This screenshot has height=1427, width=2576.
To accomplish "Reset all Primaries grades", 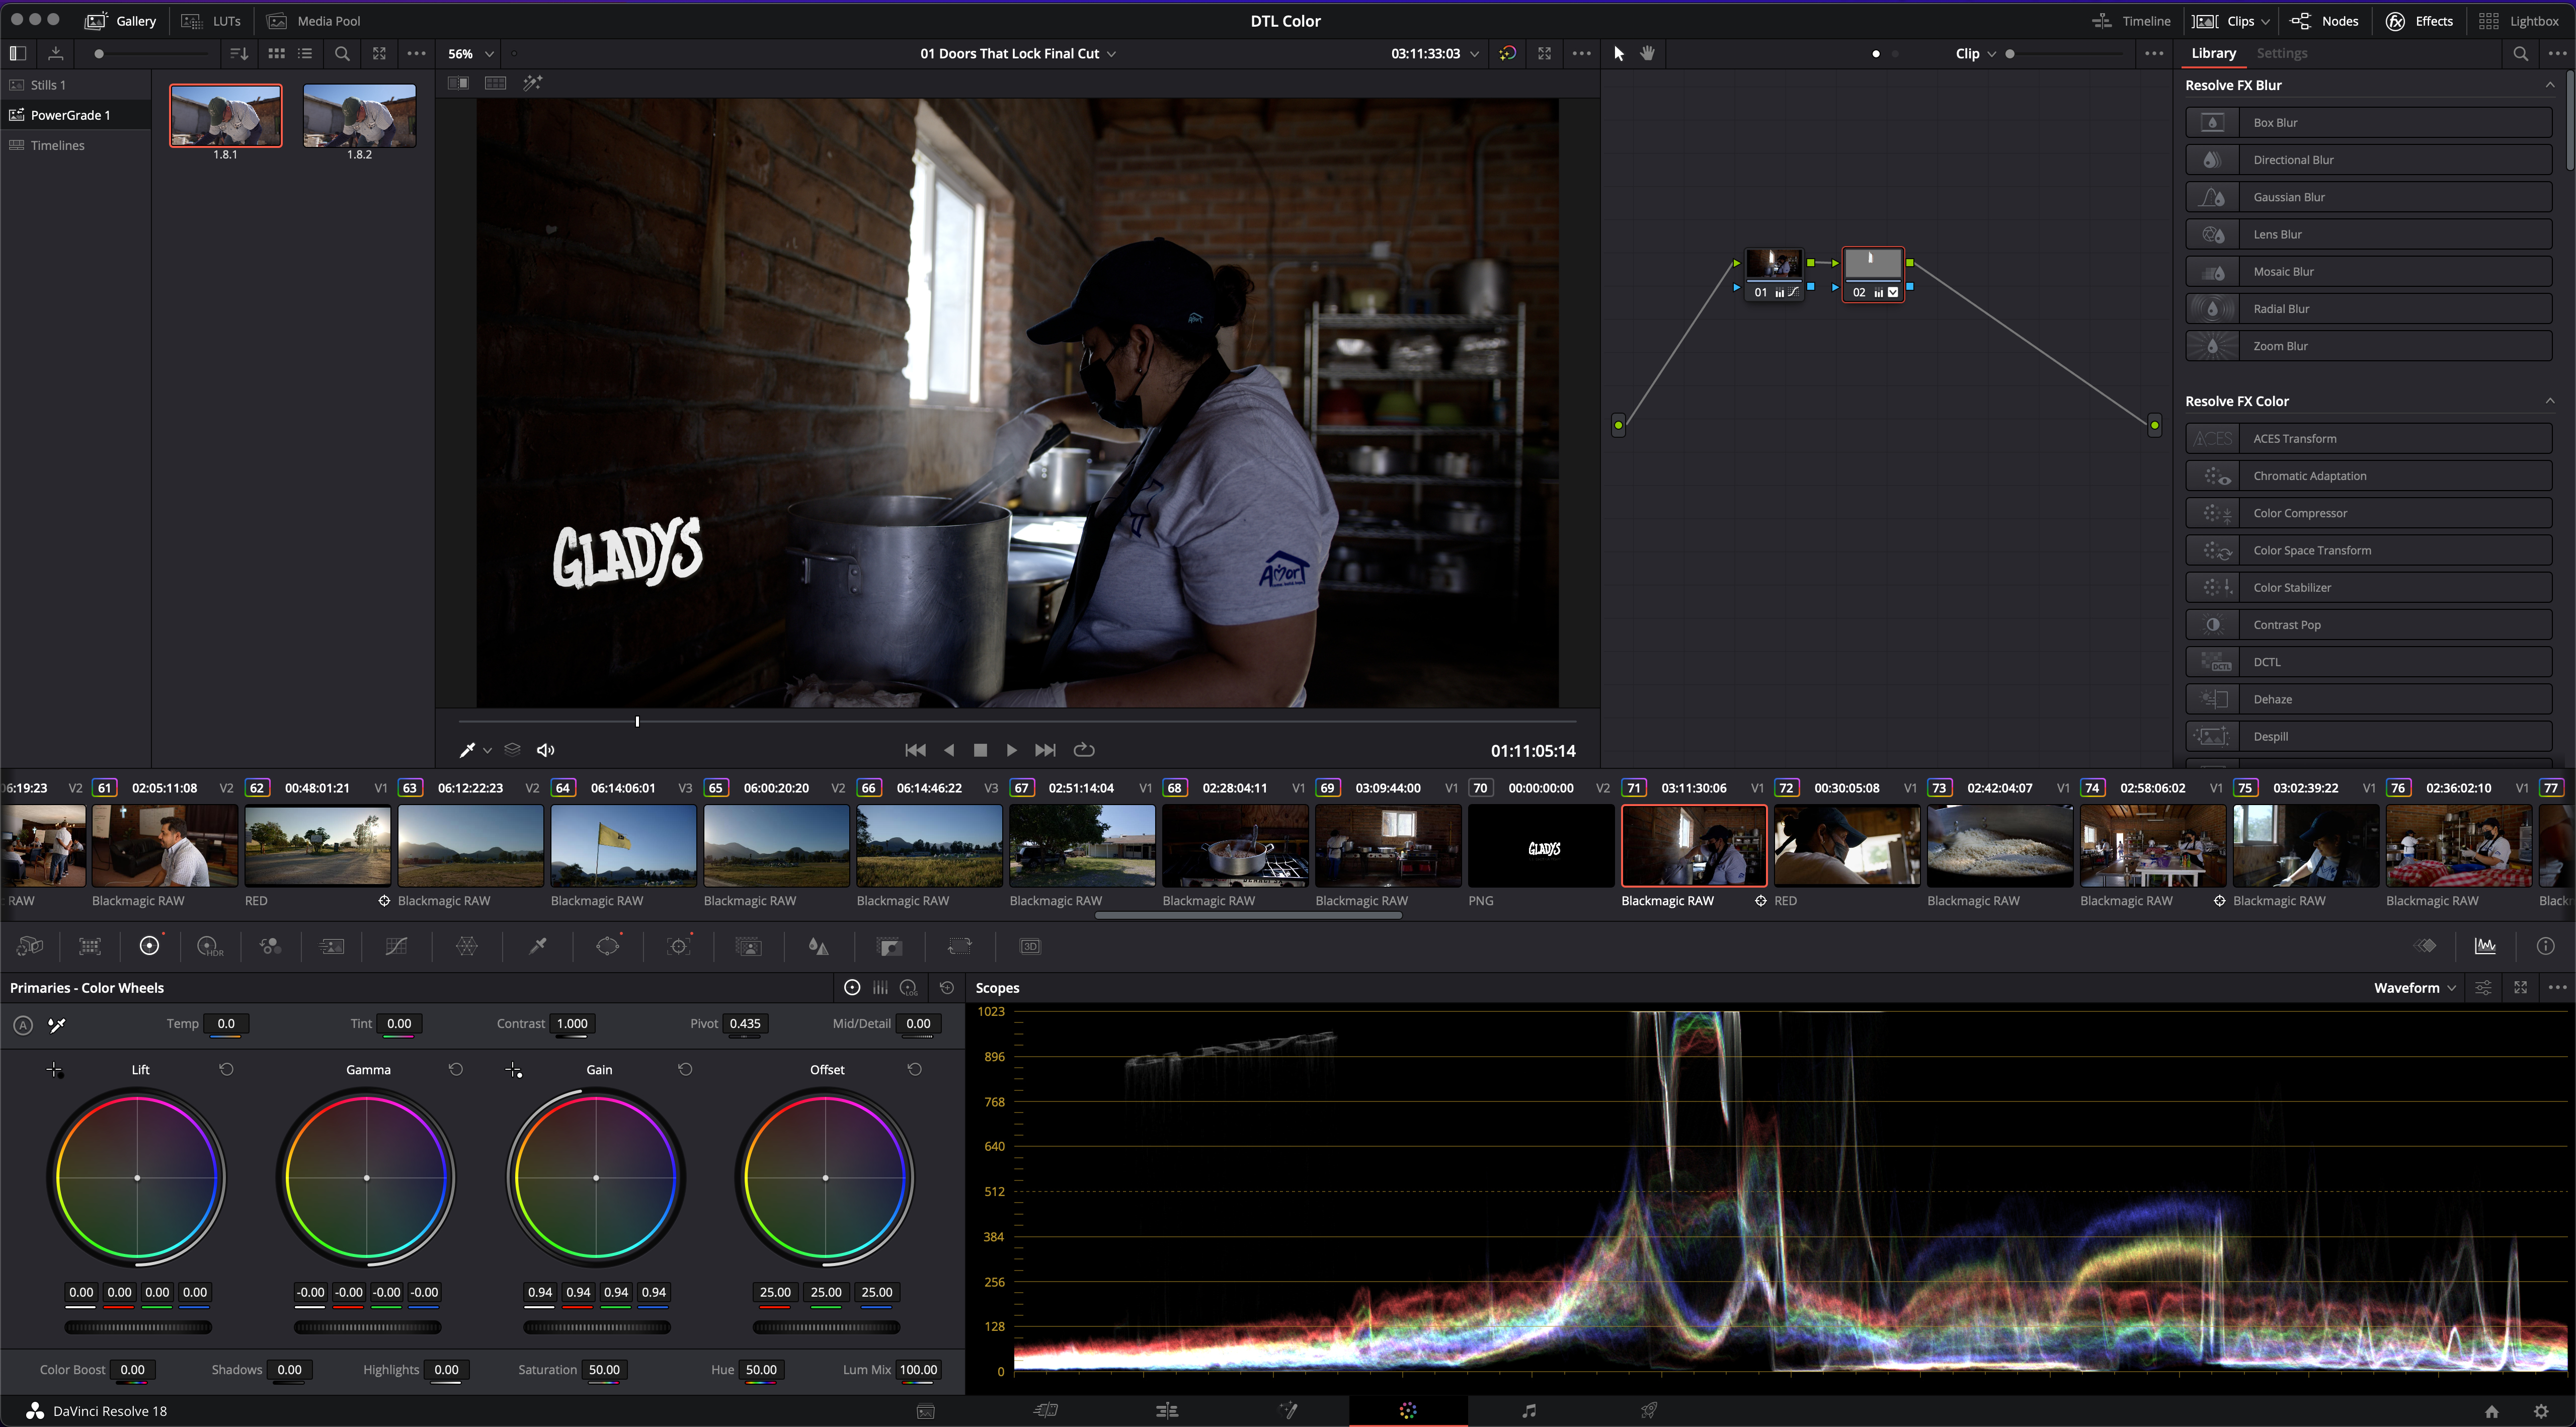I will 947,988.
